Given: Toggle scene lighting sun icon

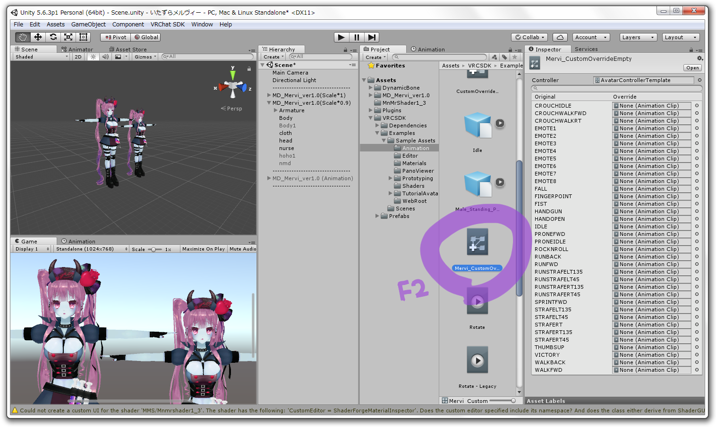Looking at the screenshot, I should click(93, 57).
